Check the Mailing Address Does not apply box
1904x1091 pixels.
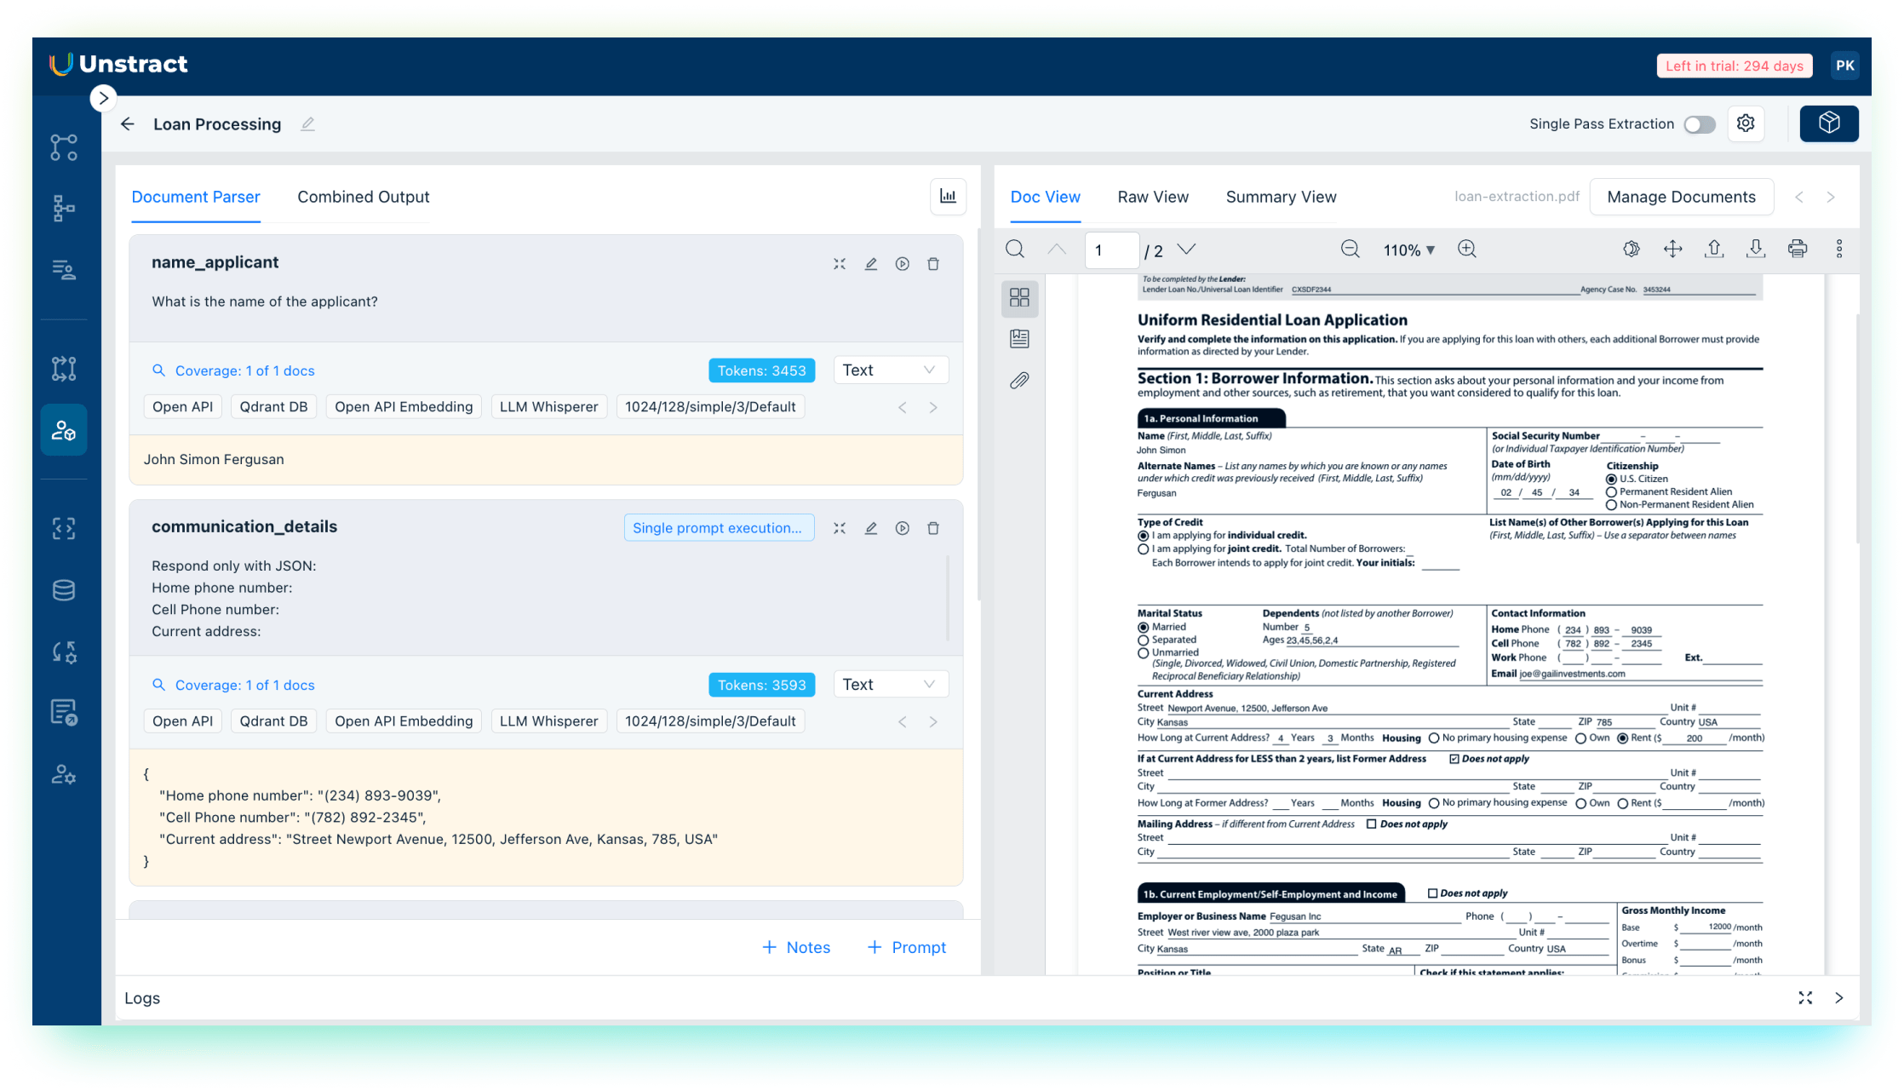pos(1371,824)
